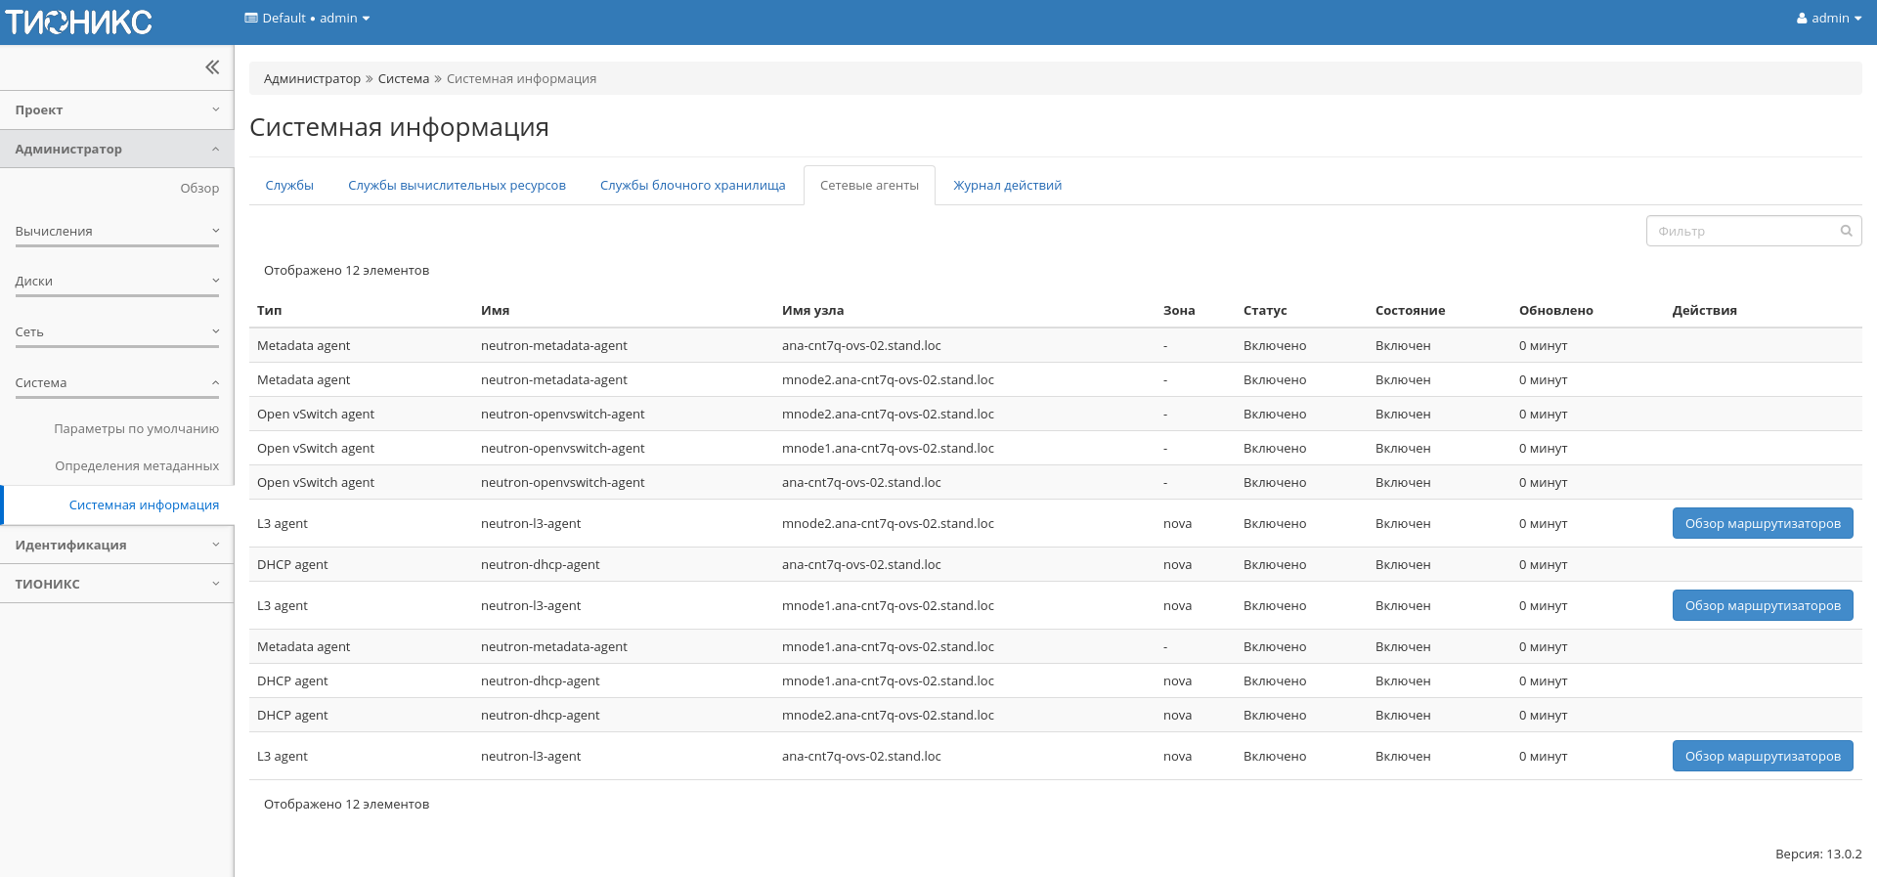
Task: Open Параметры по умолчанию in sidebar
Action: tap(136, 429)
